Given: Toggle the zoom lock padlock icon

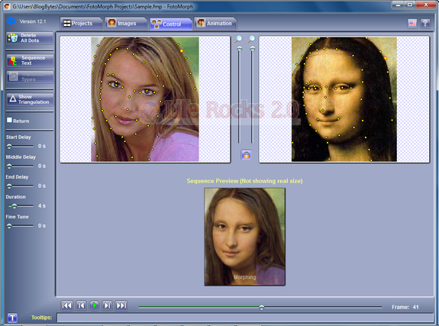Looking at the screenshot, I should [246, 154].
